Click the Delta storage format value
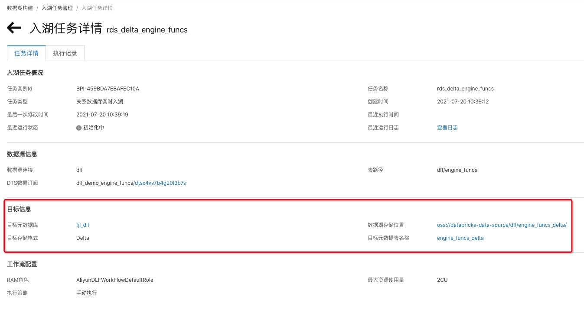Viewport: 584px width, 316px height. point(83,238)
